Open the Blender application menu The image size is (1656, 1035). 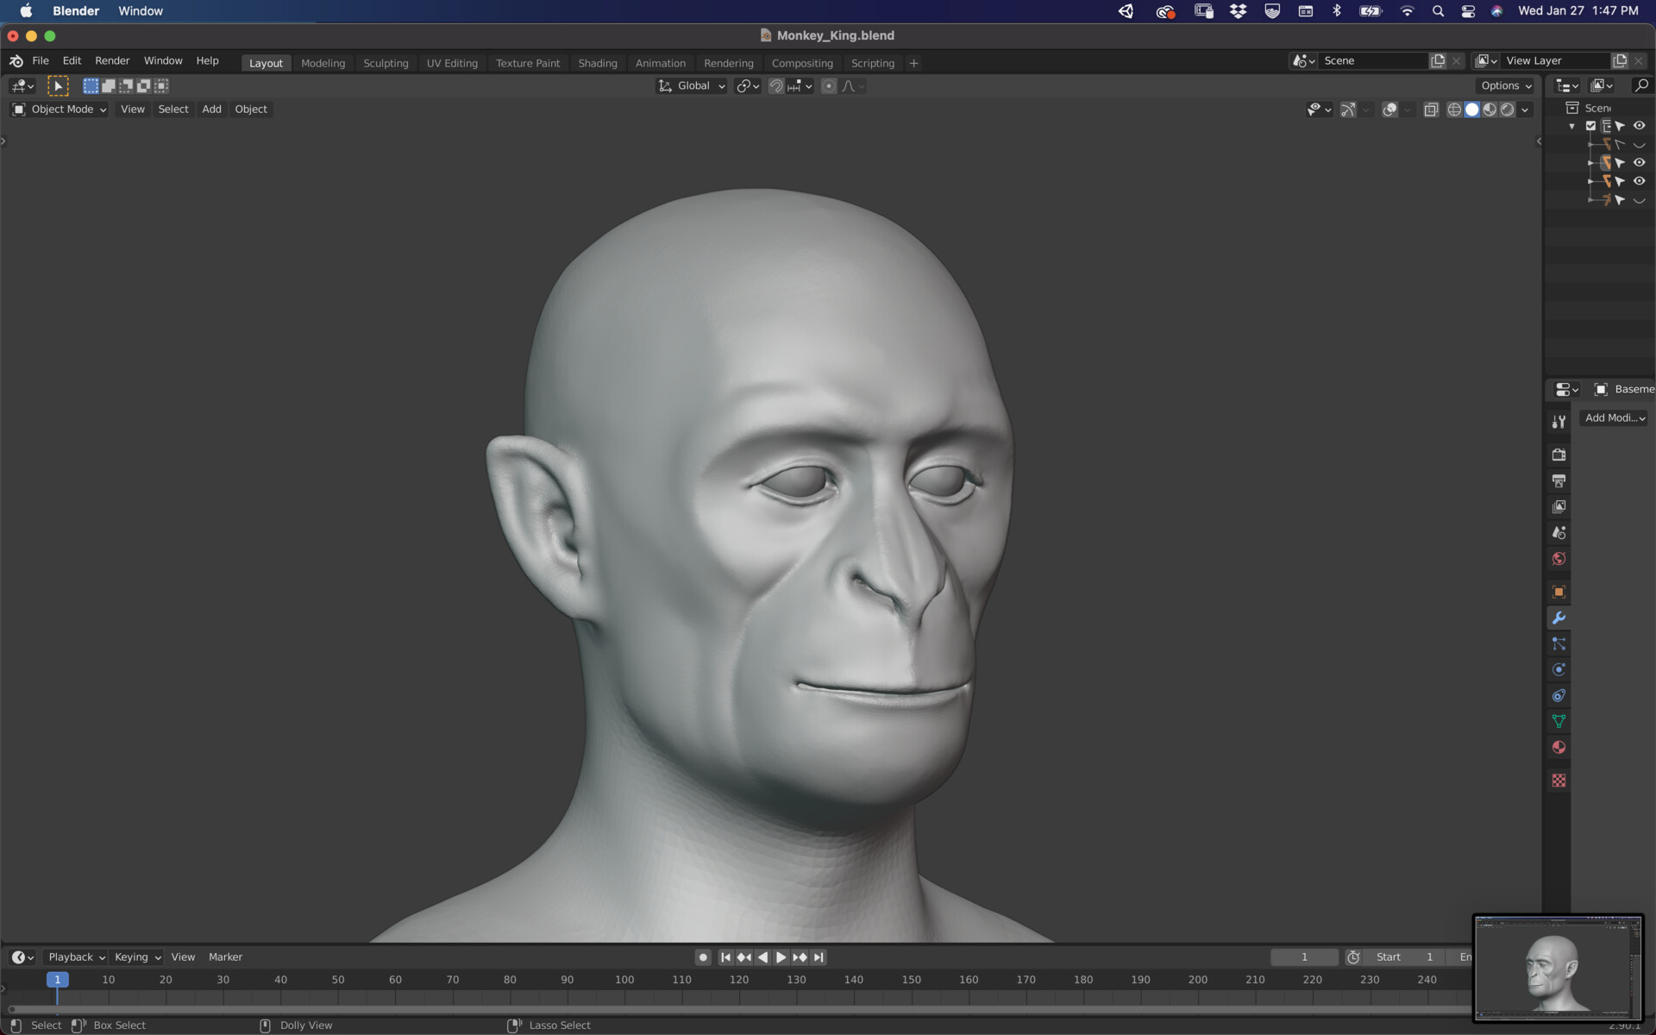click(x=15, y=60)
